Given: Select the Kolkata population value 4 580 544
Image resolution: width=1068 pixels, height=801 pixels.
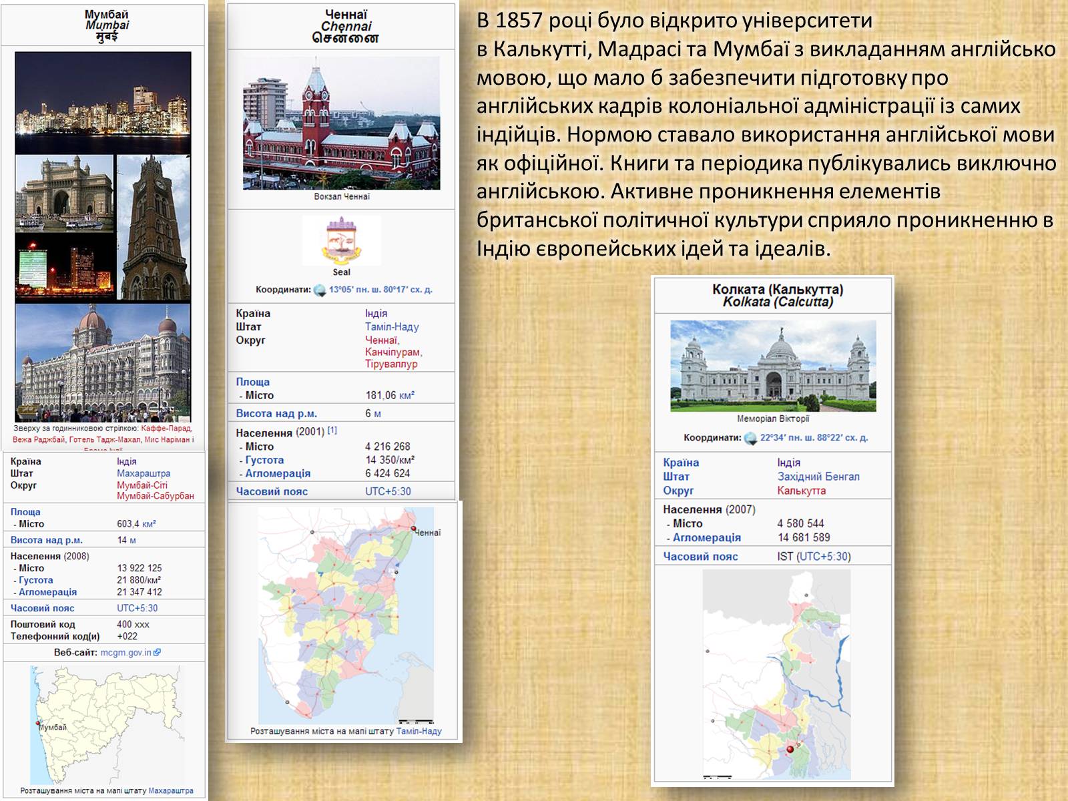Looking at the screenshot, I should click(x=800, y=523).
